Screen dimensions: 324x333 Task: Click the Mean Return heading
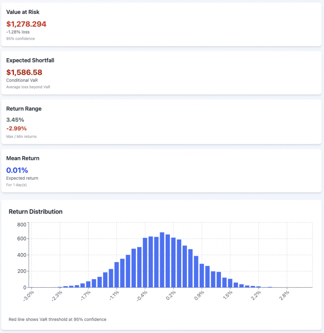23,158
